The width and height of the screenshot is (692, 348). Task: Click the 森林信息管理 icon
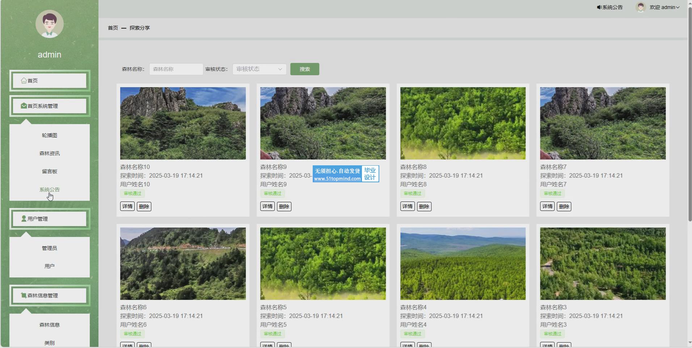pyautogui.click(x=24, y=295)
